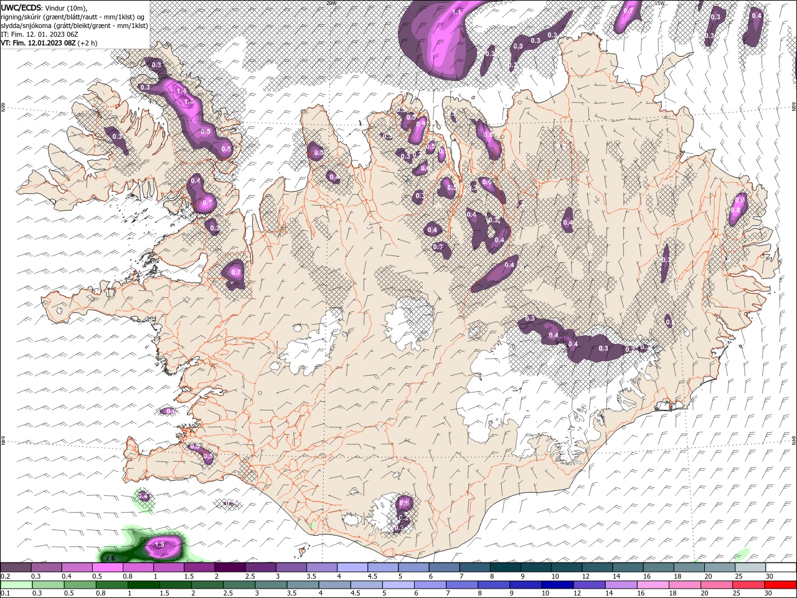Viewport: 797px width, 598px height.
Task: Click the '1.1' snow value on the map
Action: (x=456, y=12)
